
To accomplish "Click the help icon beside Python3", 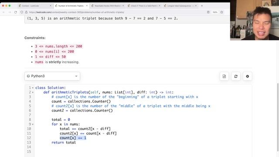I will (x=28, y=76).
